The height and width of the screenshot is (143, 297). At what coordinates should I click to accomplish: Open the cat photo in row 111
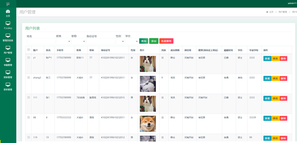pyautogui.click(x=148, y=104)
